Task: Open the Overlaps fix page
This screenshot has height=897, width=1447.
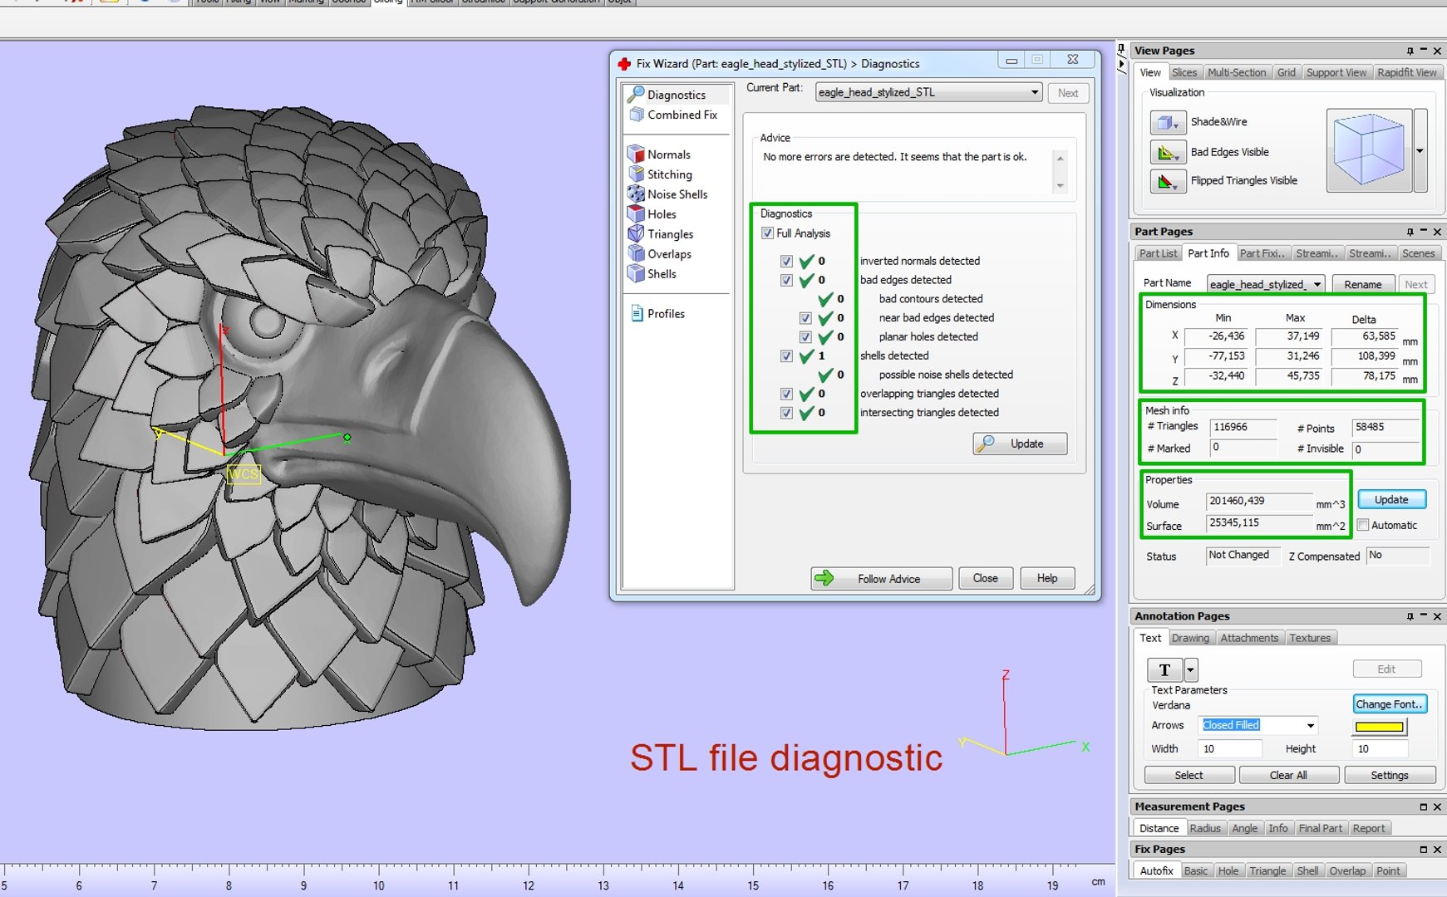Action: pyautogui.click(x=660, y=254)
